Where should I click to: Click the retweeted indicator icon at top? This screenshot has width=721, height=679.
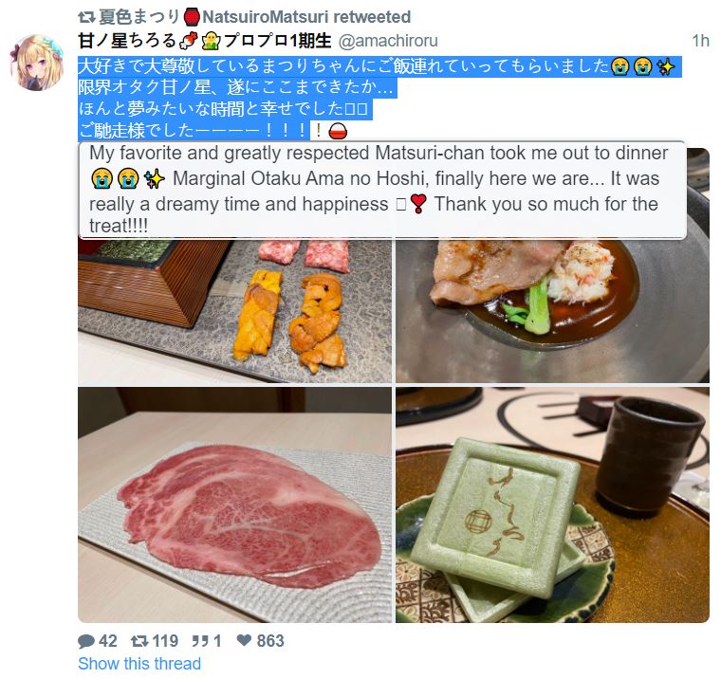tap(86, 17)
